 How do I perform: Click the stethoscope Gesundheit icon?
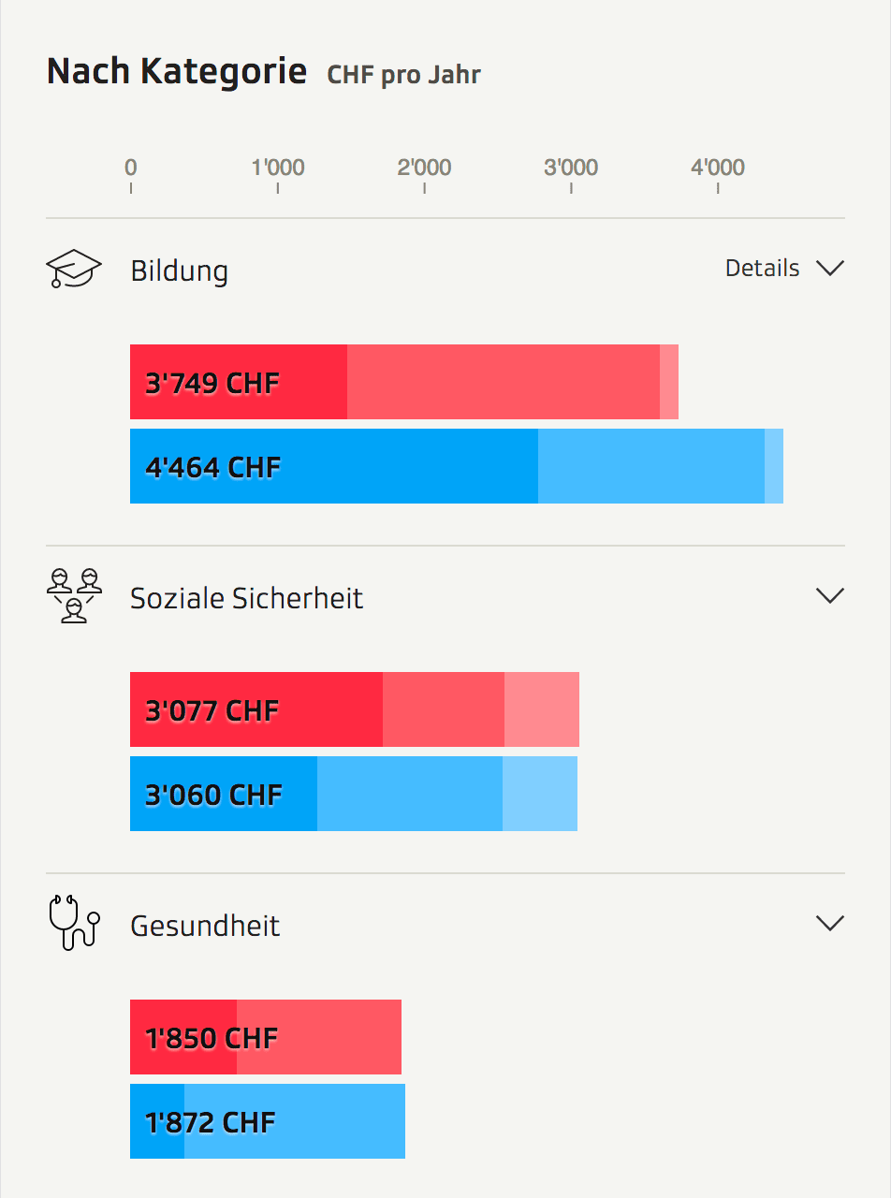coord(74,924)
